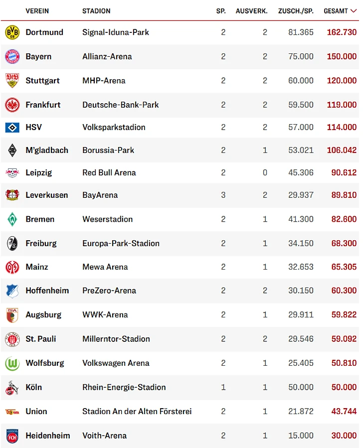Click the Wolfsburg green W logo

pos(12,363)
